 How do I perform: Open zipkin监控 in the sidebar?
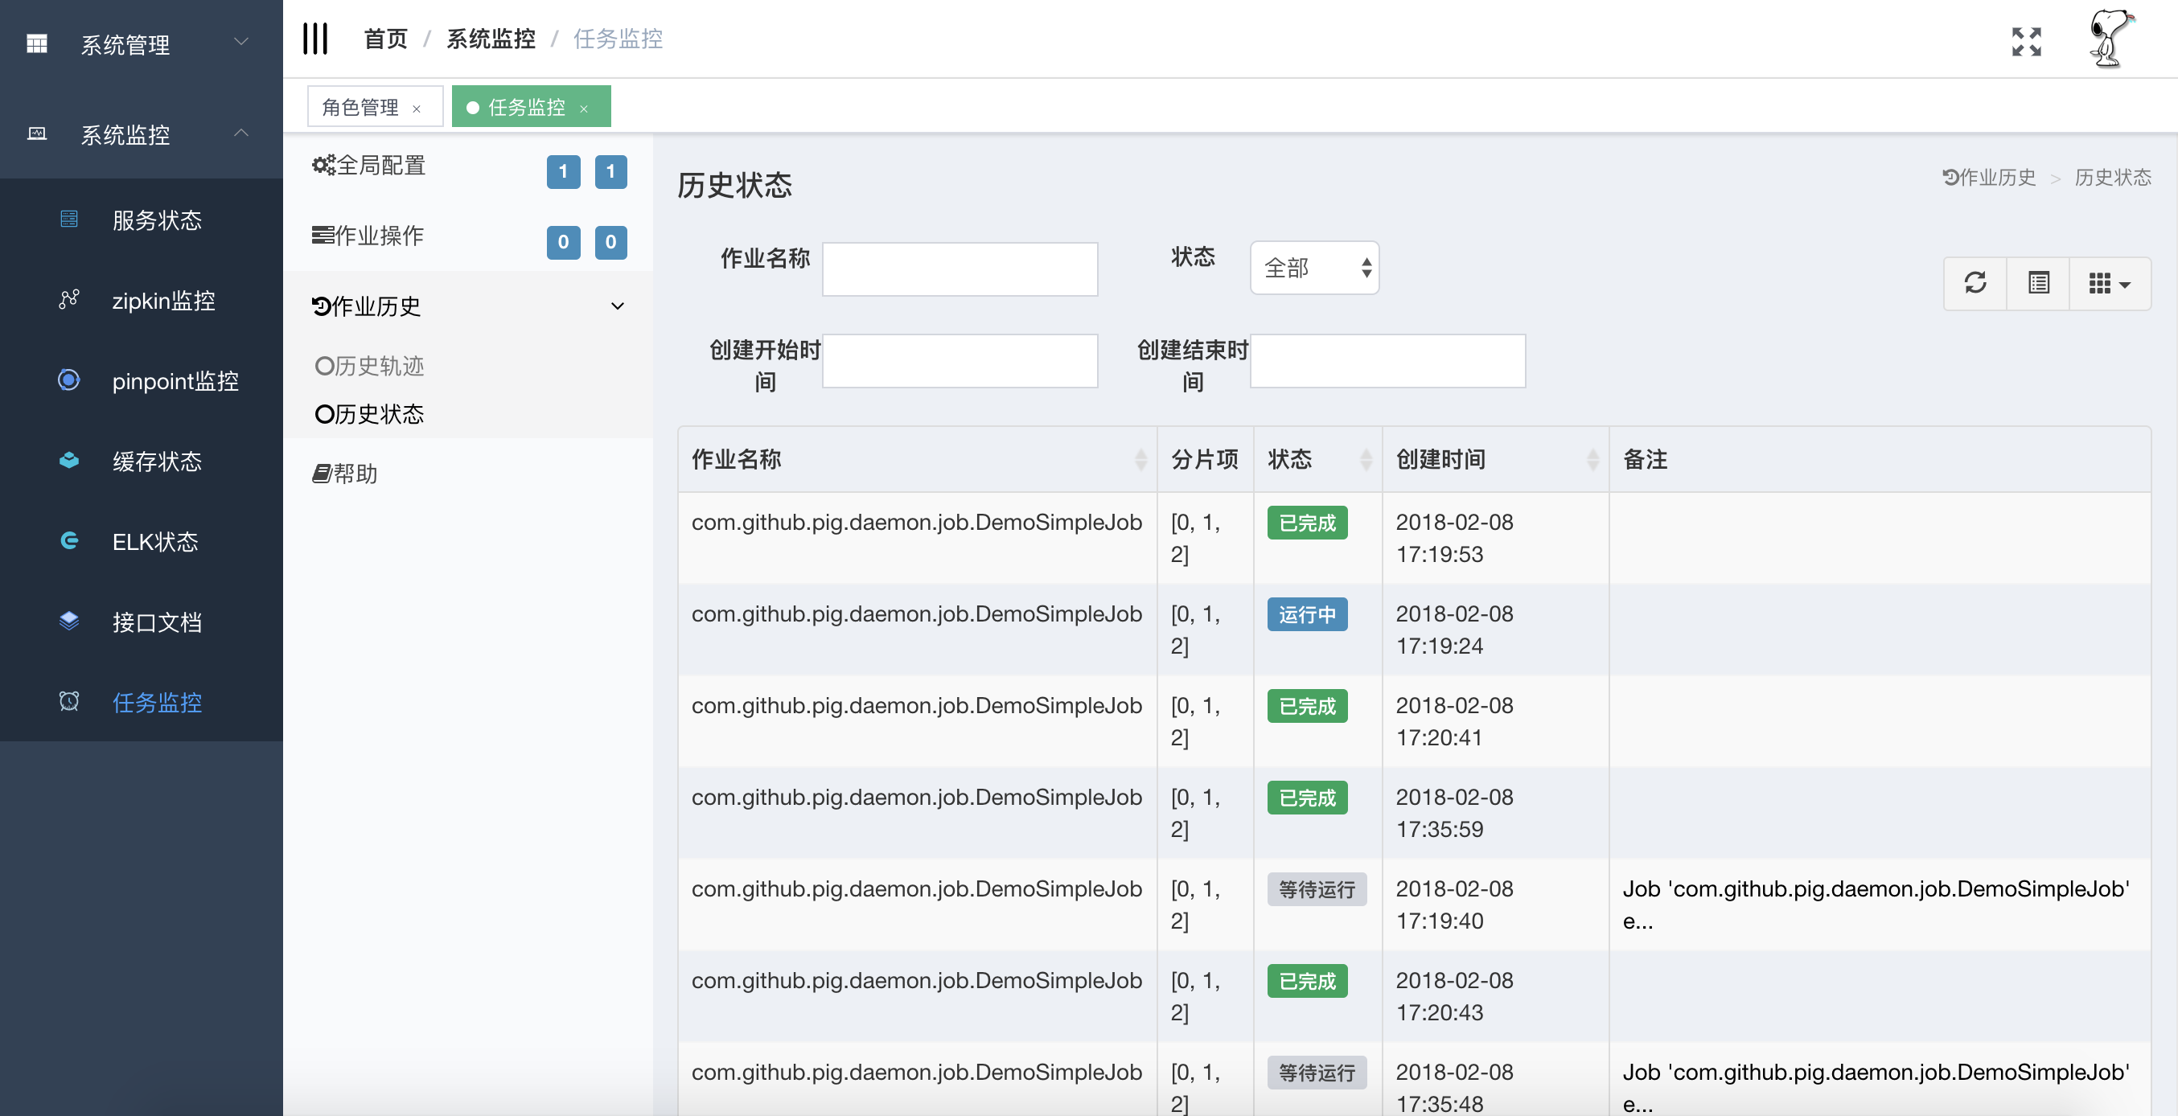coord(163,301)
